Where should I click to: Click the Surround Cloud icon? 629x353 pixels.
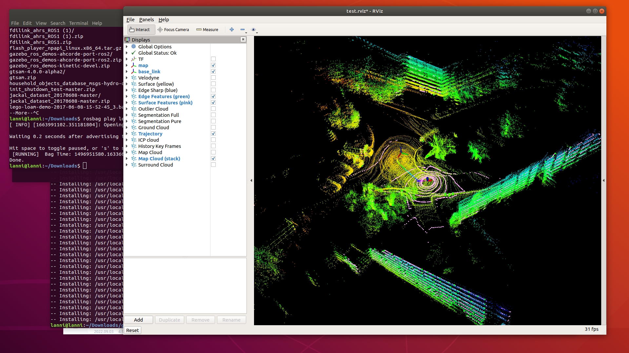pos(134,165)
